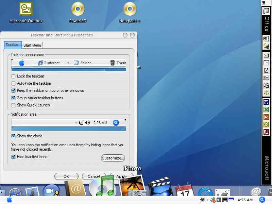Click New Note icon in Office bar
The width and height of the screenshot is (272, 204).
(x=266, y=93)
